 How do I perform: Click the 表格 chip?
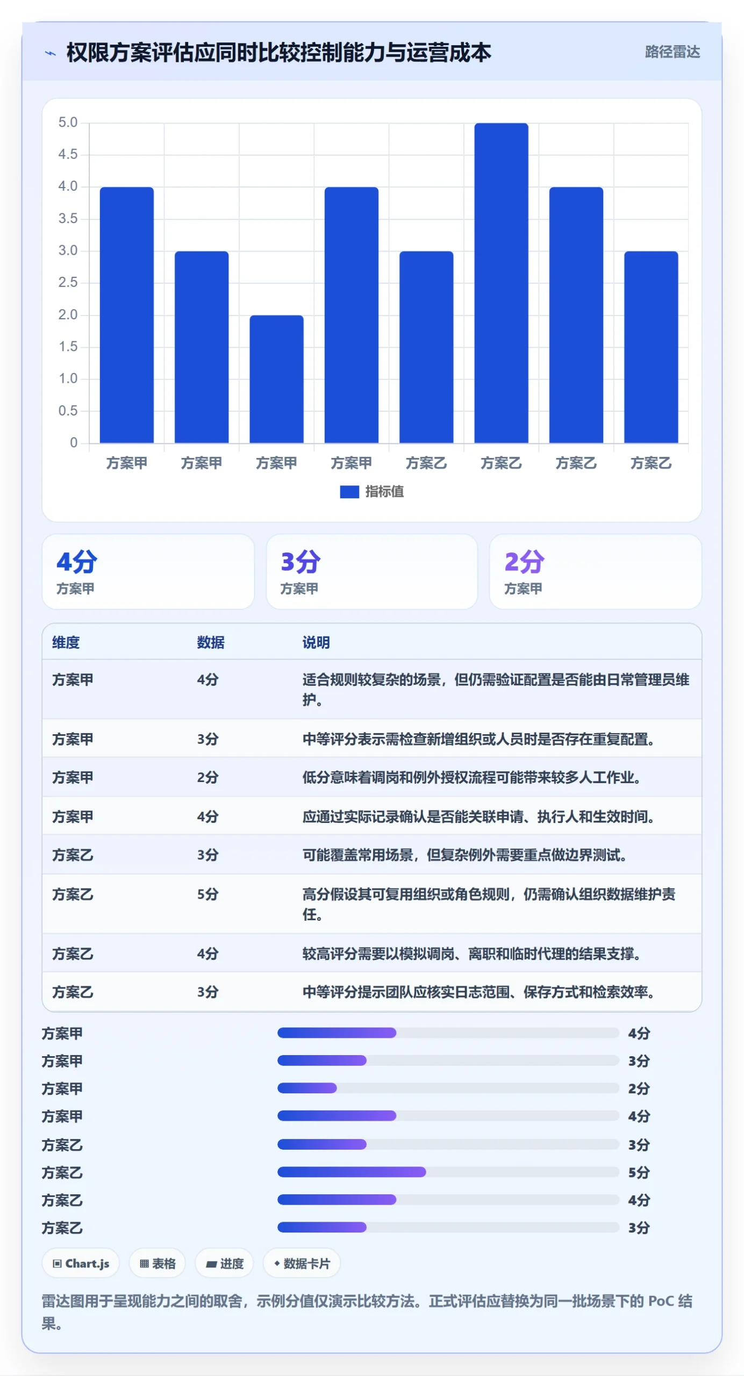[x=157, y=1263]
